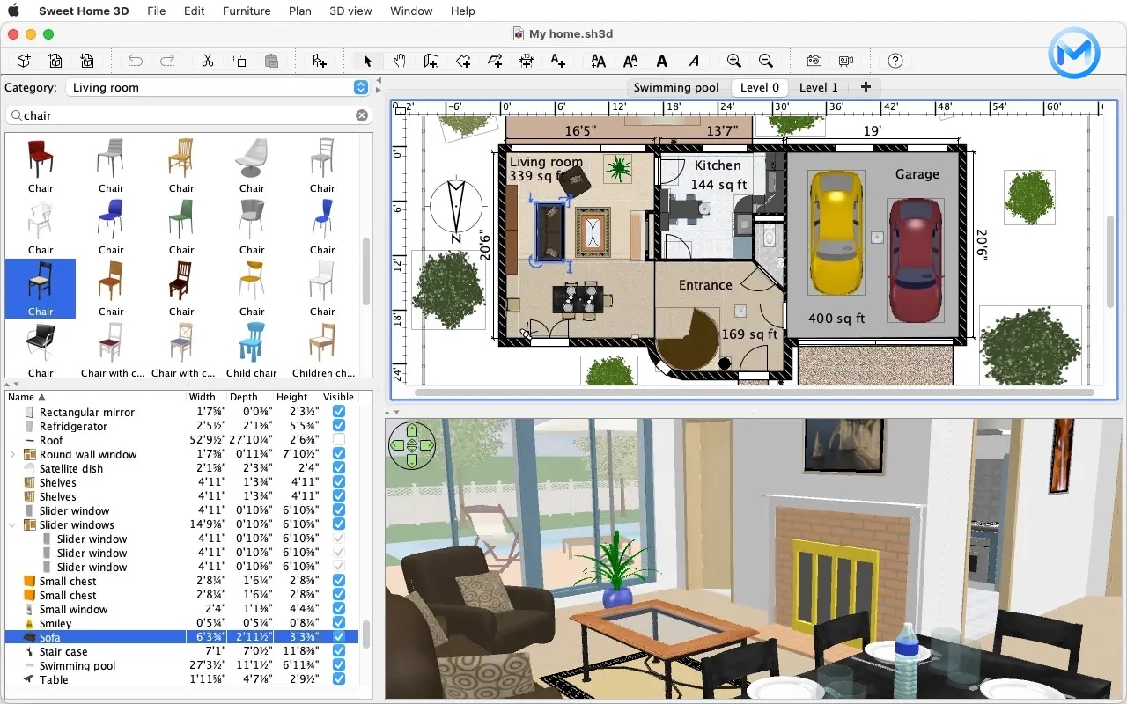Click the Zoom in magnifier icon
Screen dimensions: 1127x704
[x=734, y=61]
